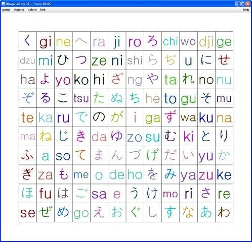Click the ね hiragana tile
Image resolution: width=252 pixels, height=242 pixels.
[x=46, y=136]
